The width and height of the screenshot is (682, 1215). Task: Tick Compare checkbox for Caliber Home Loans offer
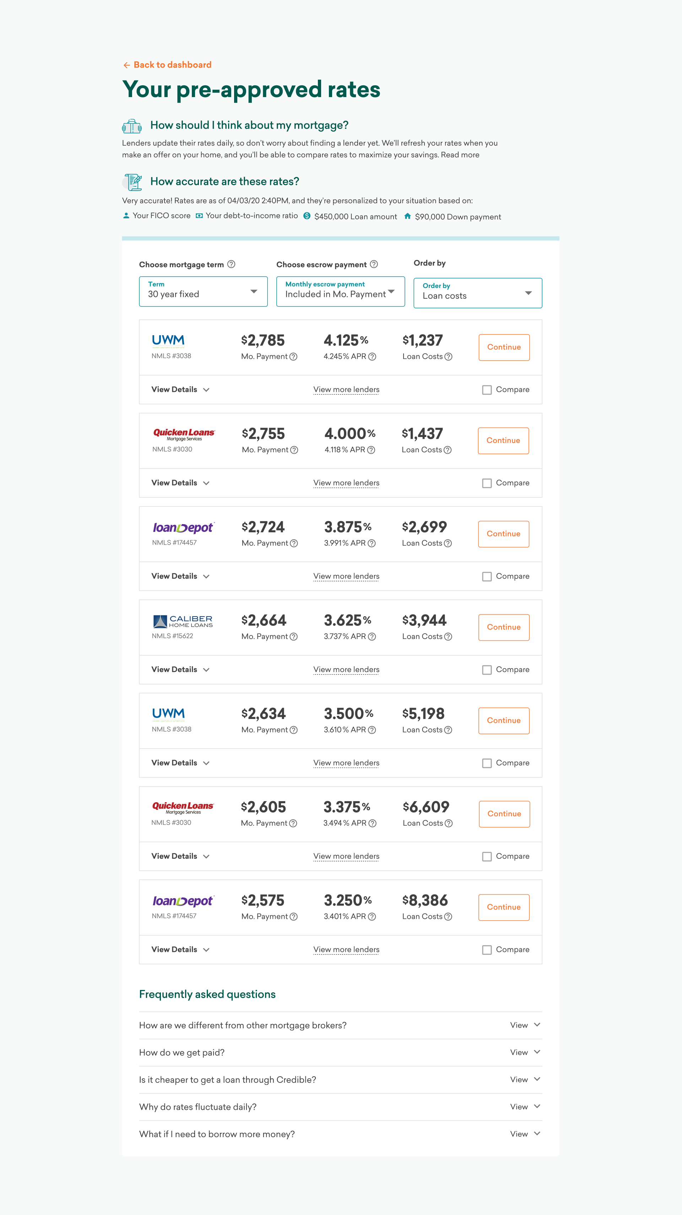point(487,670)
